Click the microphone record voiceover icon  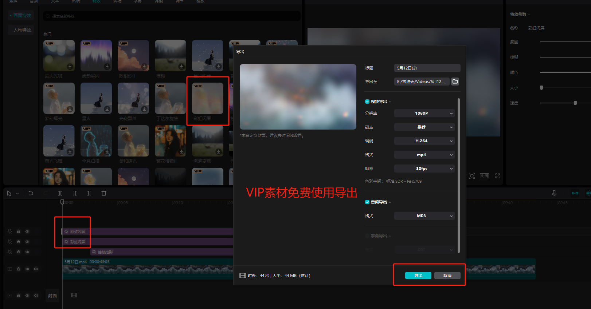coord(554,193)
